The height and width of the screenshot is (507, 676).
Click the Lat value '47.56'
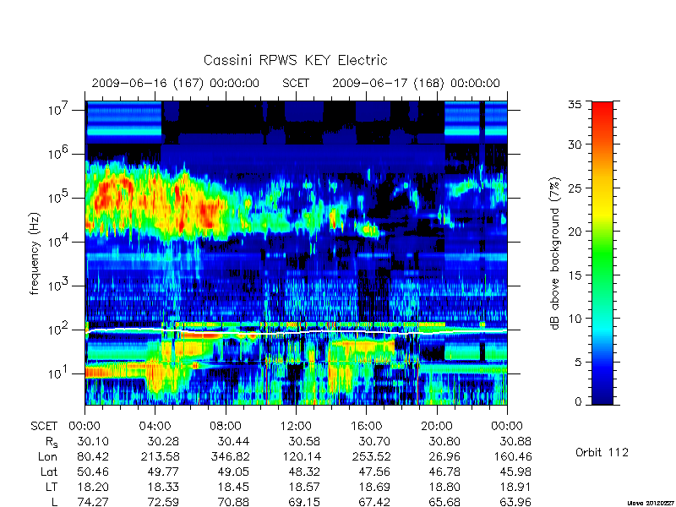[374, 472]
